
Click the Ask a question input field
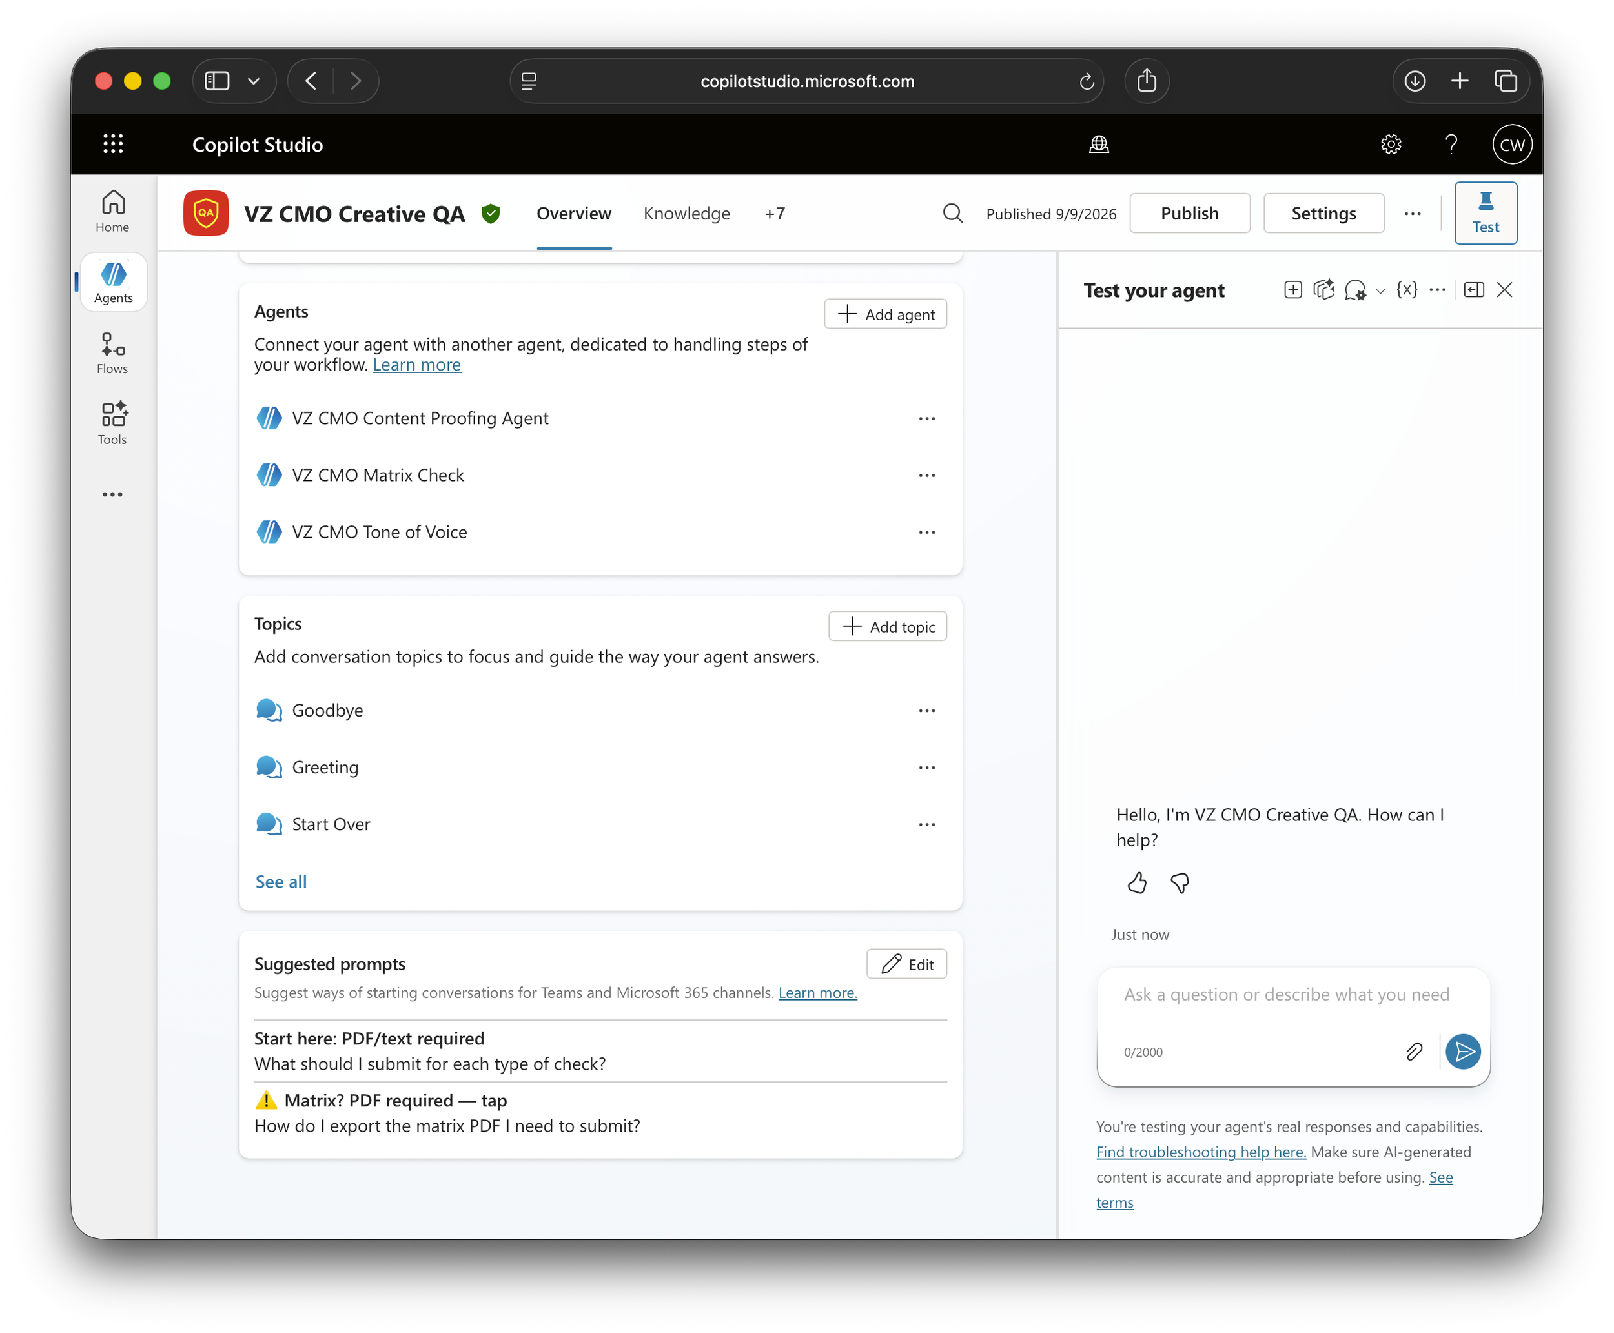coord(1293,994)
